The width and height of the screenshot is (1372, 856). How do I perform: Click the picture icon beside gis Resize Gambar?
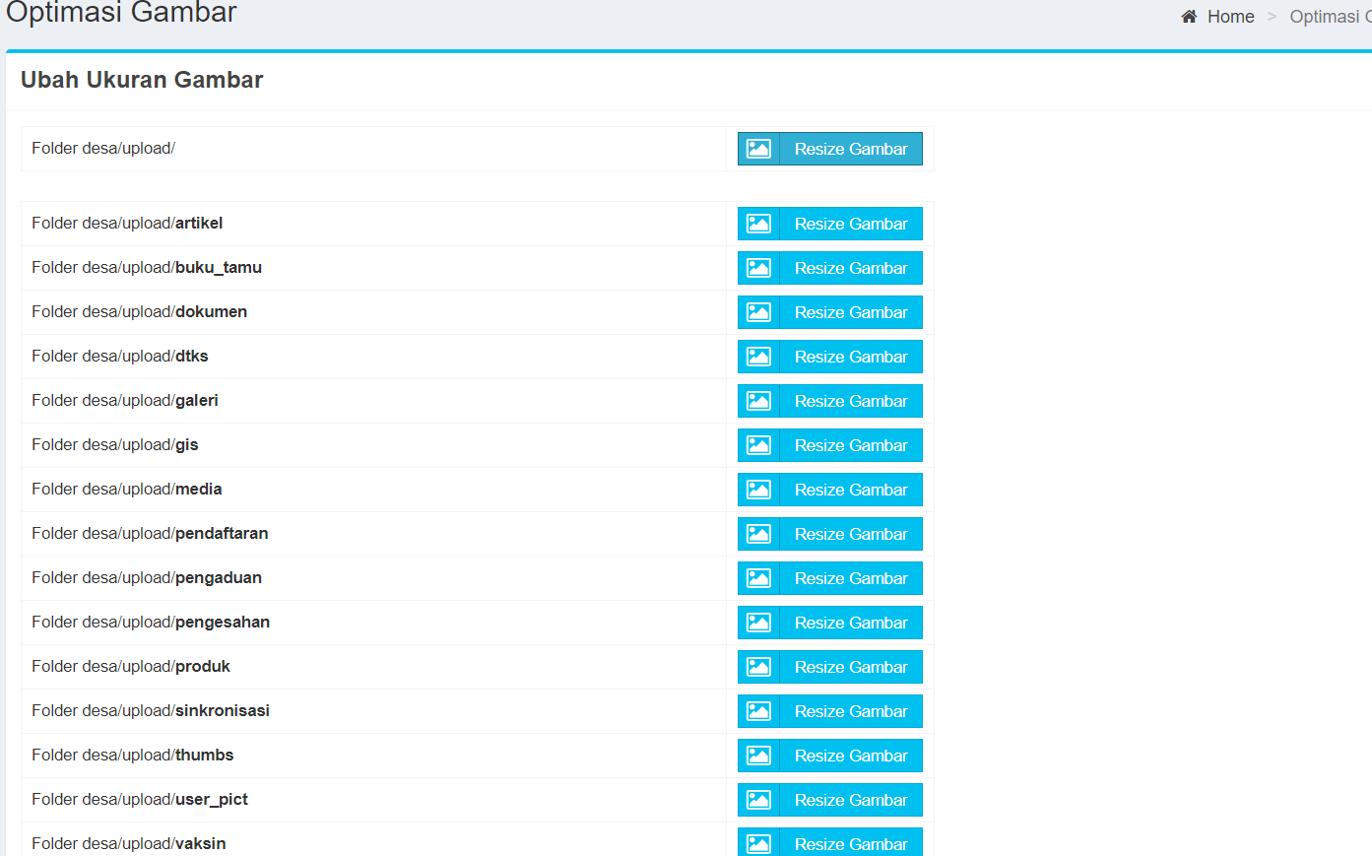(758, 444)
